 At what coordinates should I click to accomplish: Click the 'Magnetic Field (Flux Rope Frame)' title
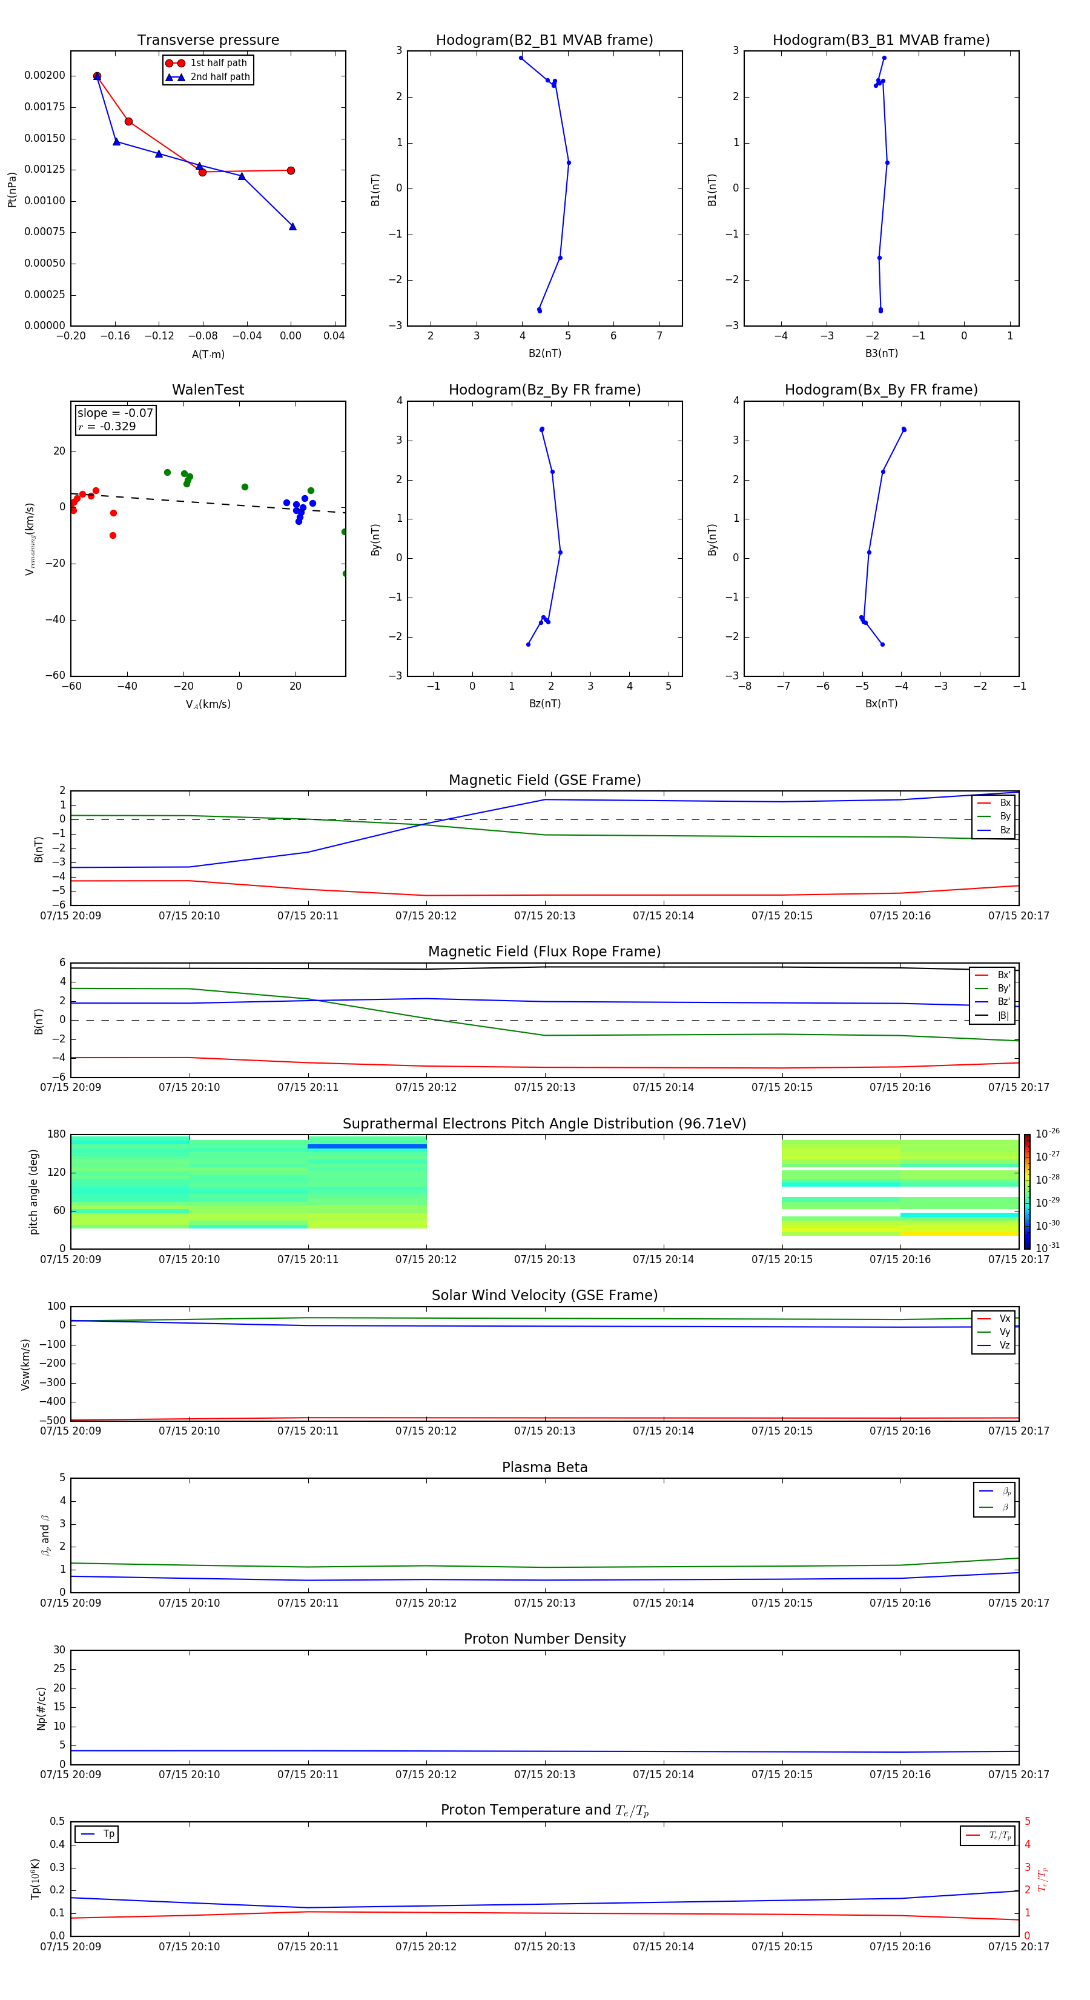point(544,952)
